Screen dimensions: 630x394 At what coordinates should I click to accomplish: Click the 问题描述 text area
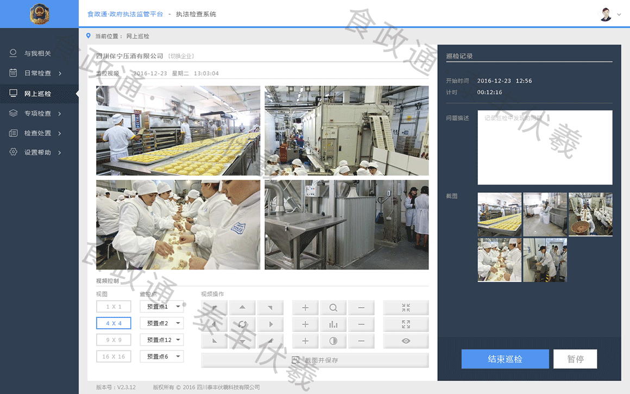coord(545,148)
